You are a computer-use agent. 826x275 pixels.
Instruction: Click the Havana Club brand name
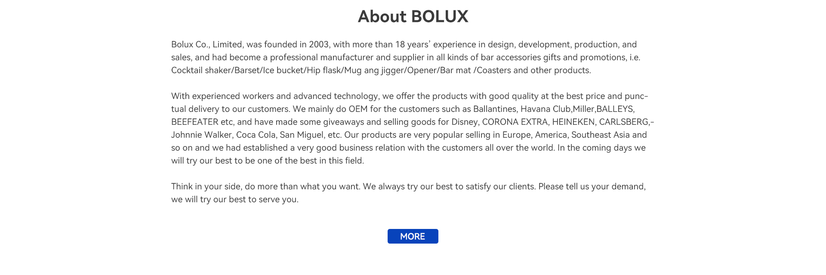click(x=546, y=109)
